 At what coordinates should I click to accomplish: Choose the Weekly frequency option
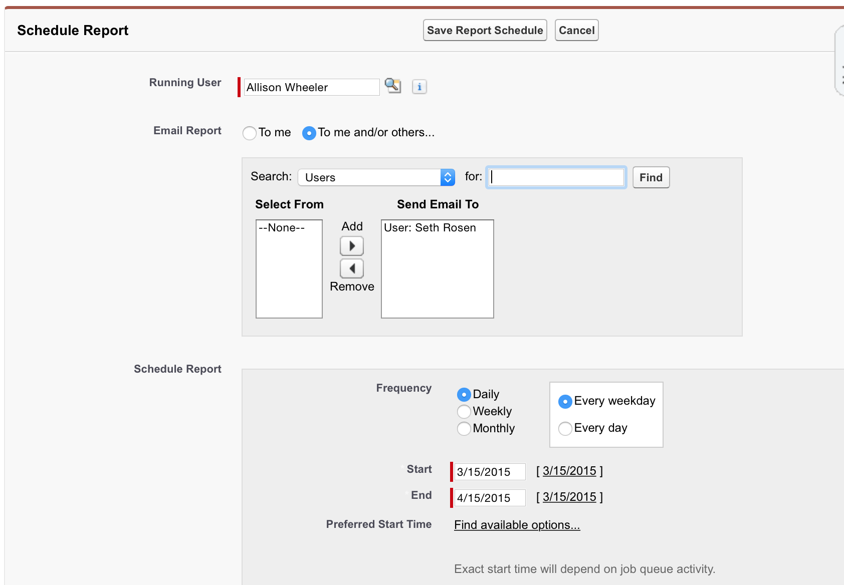click(x=464, y=412)
